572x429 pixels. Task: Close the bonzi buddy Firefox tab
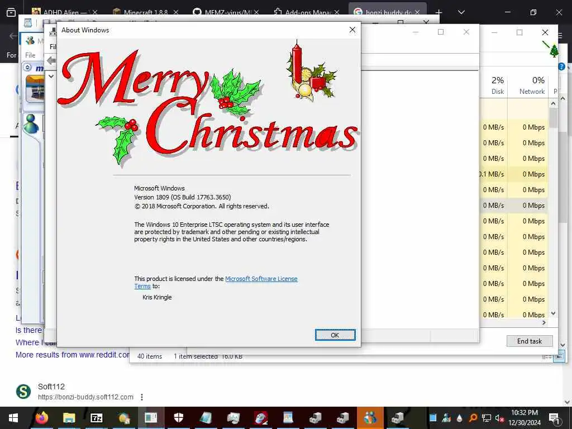[x=417, y=12]
